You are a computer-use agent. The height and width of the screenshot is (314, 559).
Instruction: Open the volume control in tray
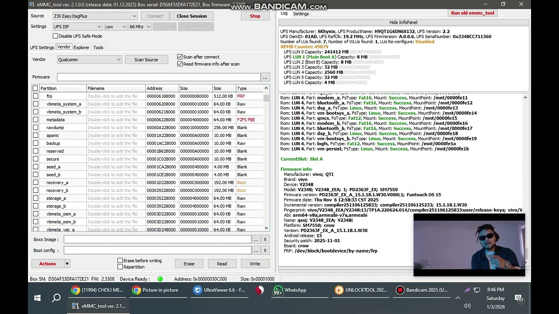point(467,306)
